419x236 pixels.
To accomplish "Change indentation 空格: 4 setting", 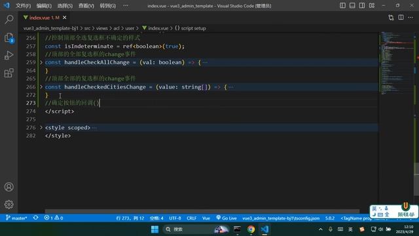I will click(x=156, y=218).
